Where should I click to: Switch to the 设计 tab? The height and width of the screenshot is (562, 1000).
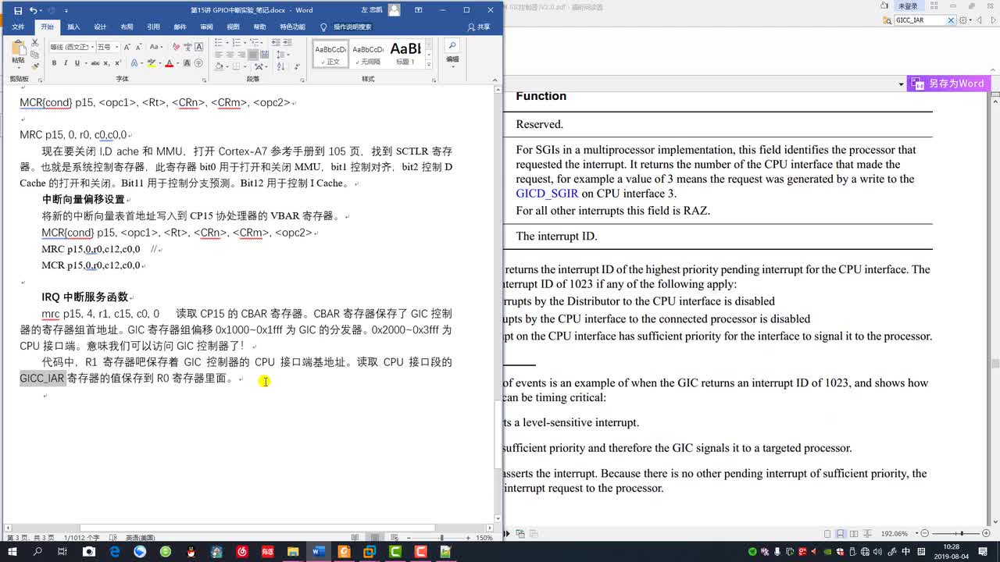(x=100, y=27)
